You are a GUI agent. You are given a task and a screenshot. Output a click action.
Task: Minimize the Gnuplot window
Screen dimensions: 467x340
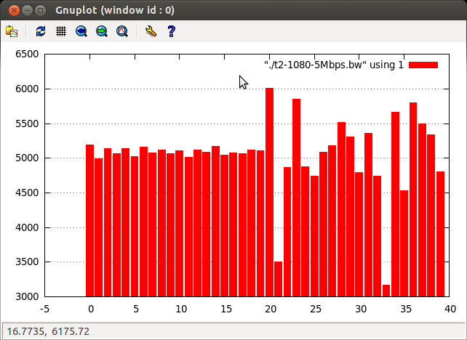click(27, 10)
